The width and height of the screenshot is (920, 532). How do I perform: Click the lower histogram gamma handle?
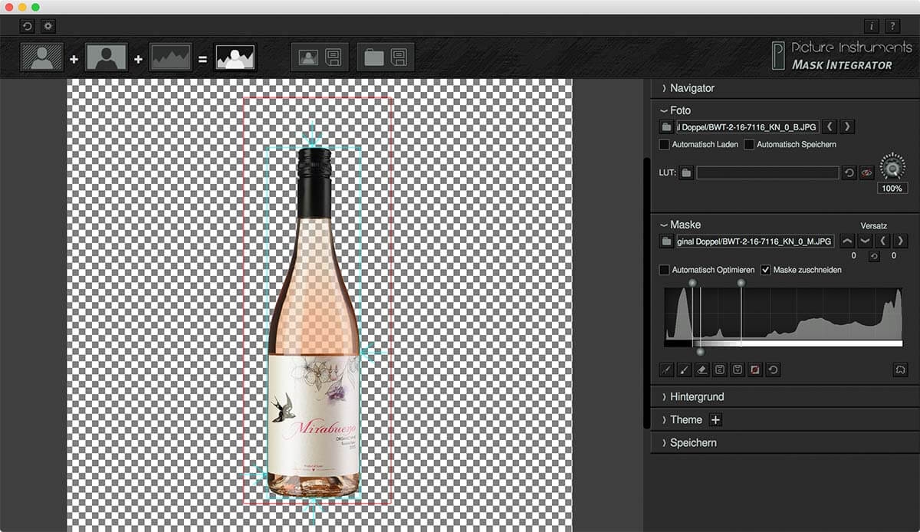click(700, 352)
